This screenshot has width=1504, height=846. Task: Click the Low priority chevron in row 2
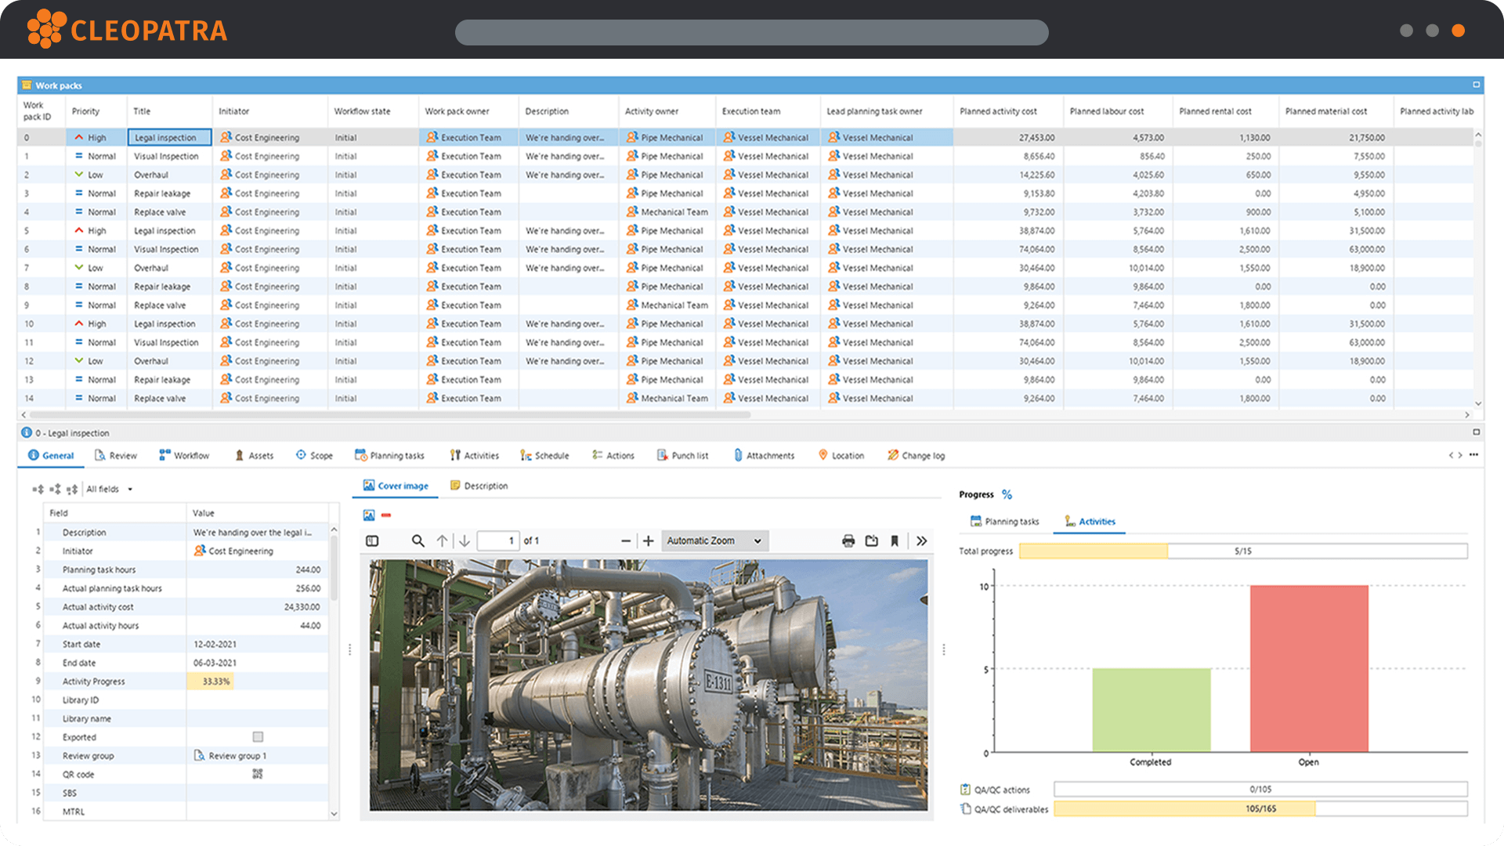(x=79, y=175)
